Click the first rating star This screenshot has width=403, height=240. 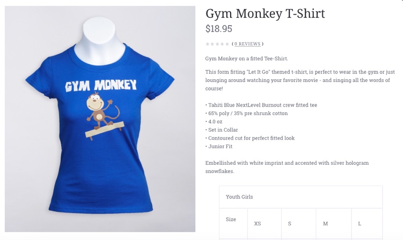pyautogui.click(x=207, y=44)
